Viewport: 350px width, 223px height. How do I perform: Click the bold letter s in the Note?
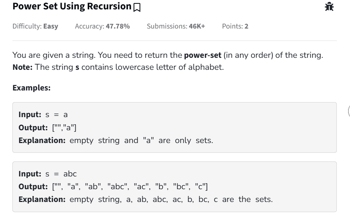[77, 68]
